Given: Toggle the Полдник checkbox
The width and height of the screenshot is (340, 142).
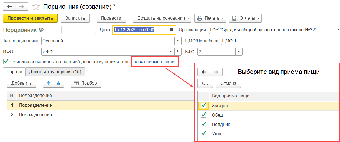Looking at the screenshot, I should click(203, 124).
